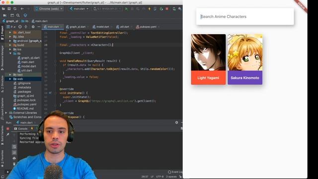Collapse the lib folder
Viewport: 318px width, 179px height.
tap(10, 54)
